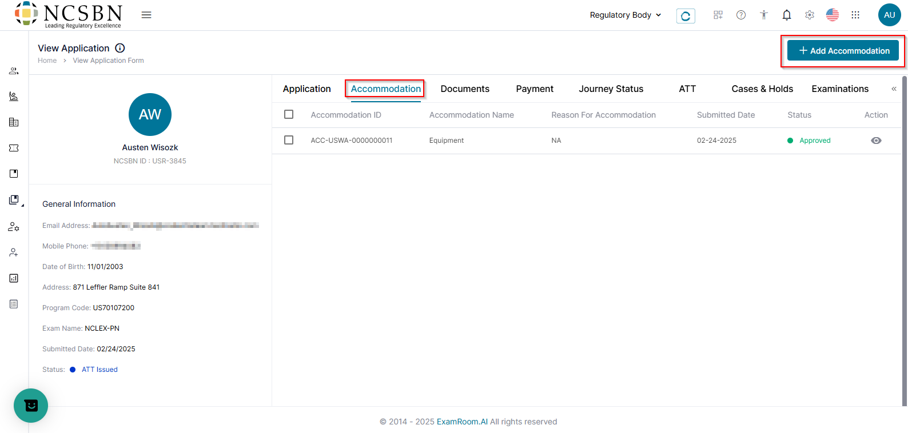Open the settings gear in the header

pos(810,15)
